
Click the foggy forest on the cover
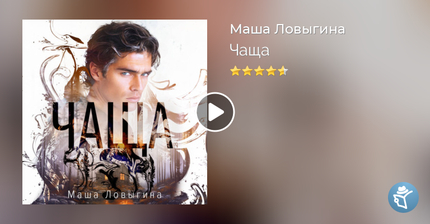[x=170, y=165]
